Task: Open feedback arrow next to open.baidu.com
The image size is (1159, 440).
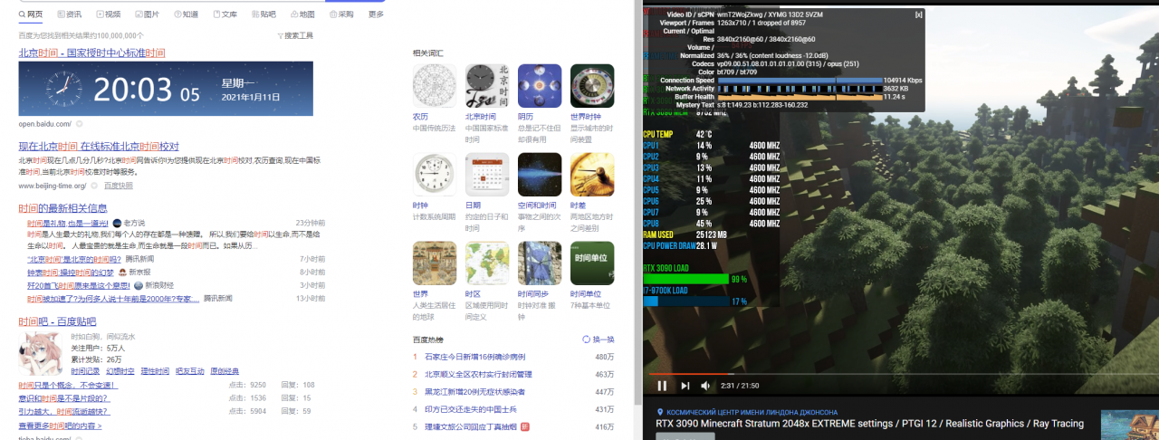Action: [x=80, y=123]
